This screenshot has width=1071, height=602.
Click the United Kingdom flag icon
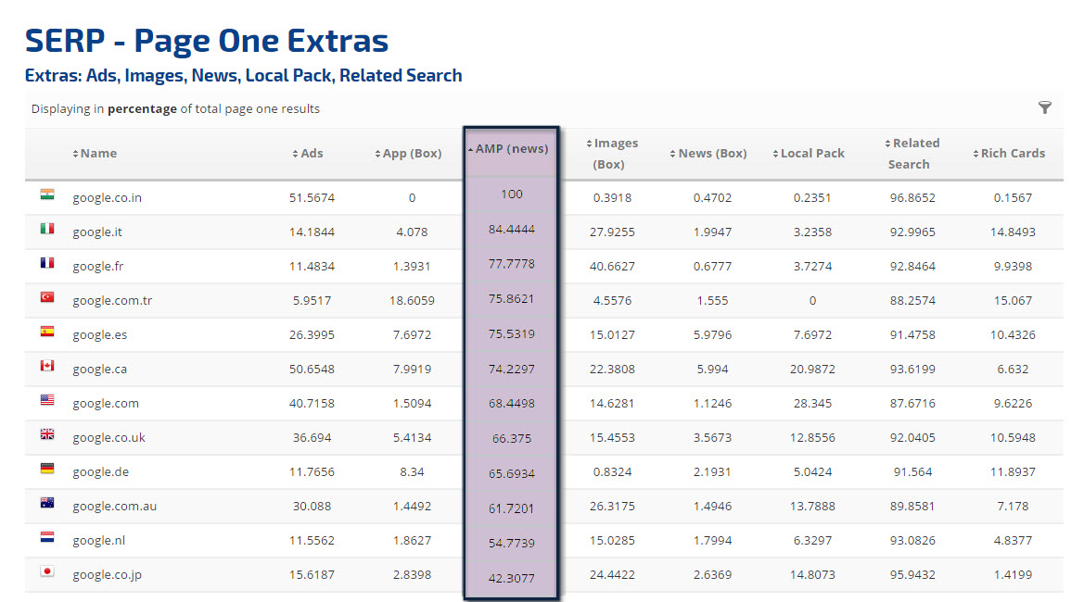[47, 434]
